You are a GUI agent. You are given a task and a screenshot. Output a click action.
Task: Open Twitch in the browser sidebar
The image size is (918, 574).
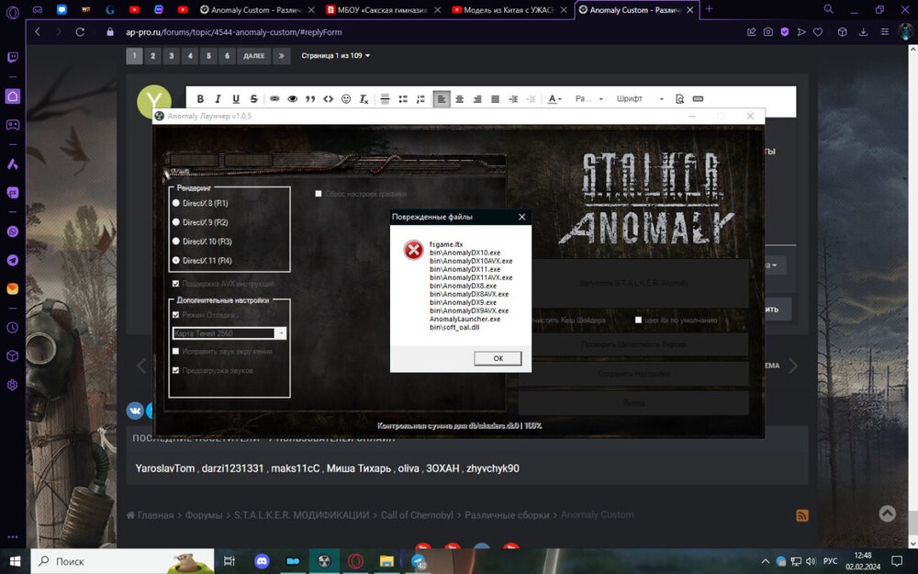pyautogui.click(x=13, y=57)
